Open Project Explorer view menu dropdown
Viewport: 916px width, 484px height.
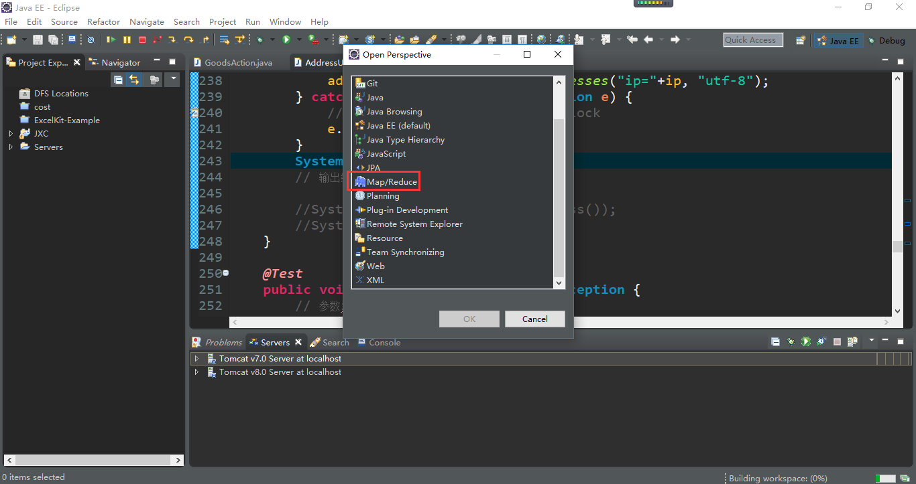tap(173, 80)
